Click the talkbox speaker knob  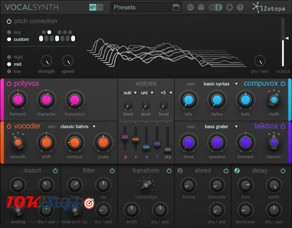(217, 142)
